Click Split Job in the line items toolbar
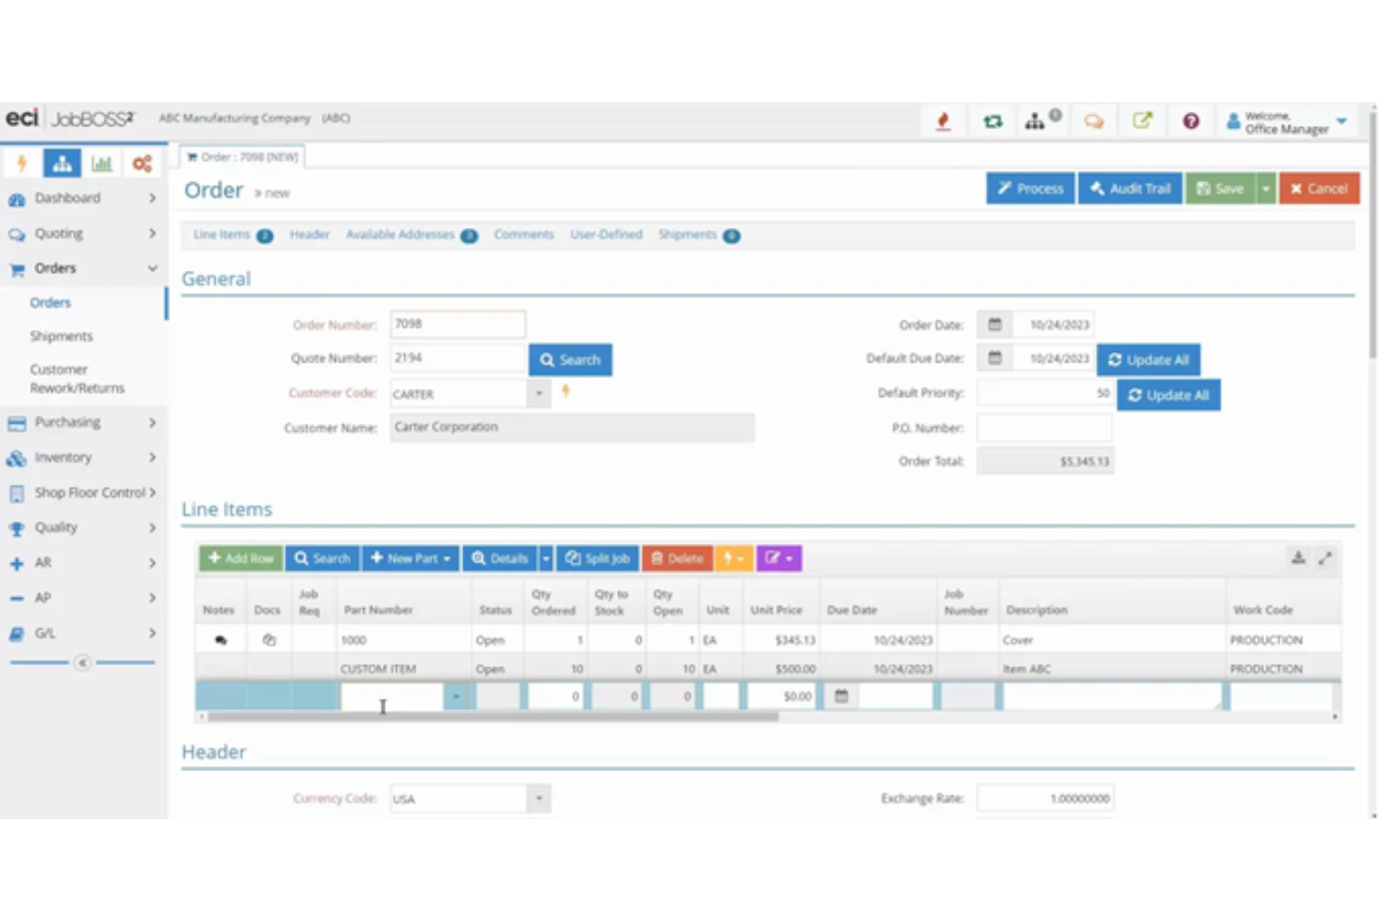This screenshot has height=922, width=1382. (597, 558)
